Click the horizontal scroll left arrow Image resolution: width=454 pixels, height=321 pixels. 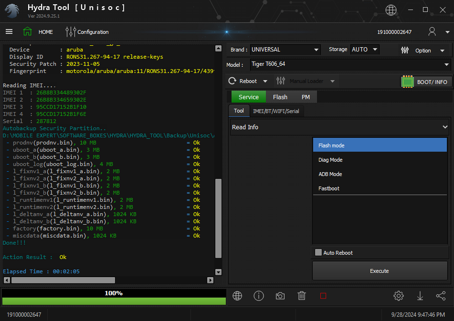(x=7, y=280)
